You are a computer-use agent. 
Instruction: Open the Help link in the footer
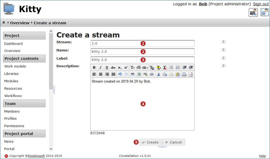[x=262, y=156]
